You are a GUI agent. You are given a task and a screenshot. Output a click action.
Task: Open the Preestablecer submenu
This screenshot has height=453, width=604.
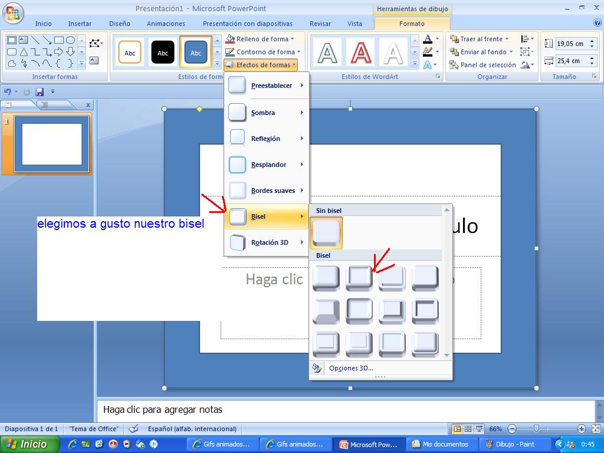[267, 86]
